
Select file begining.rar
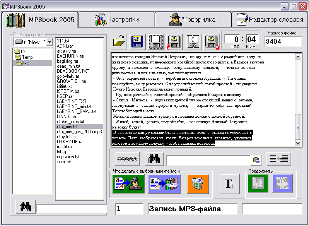tap(67, 61)
